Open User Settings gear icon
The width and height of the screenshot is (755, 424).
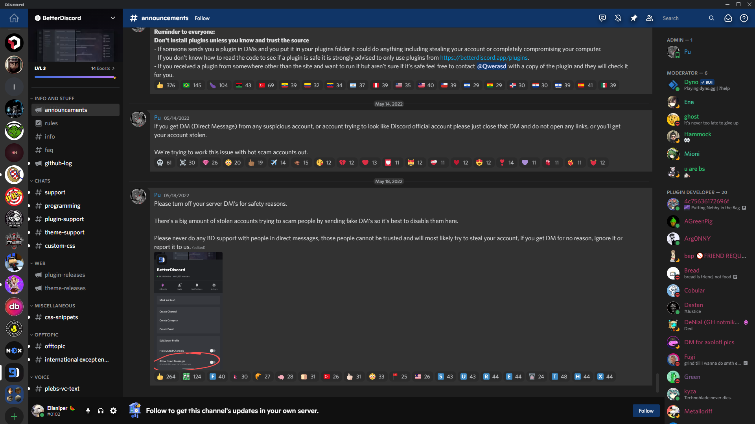click(113, 411)
